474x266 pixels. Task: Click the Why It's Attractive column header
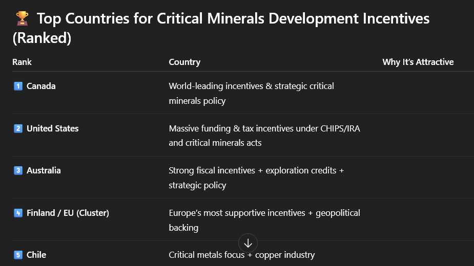tap(418, 62)
